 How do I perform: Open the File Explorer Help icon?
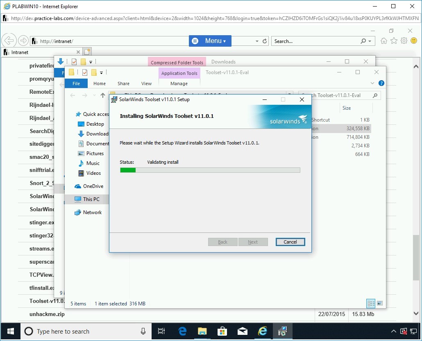click(x=381, y=83)
